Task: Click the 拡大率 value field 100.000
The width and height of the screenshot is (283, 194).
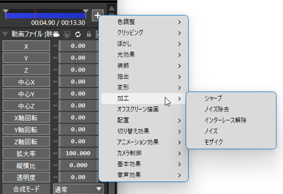Action: coord(78,153)
